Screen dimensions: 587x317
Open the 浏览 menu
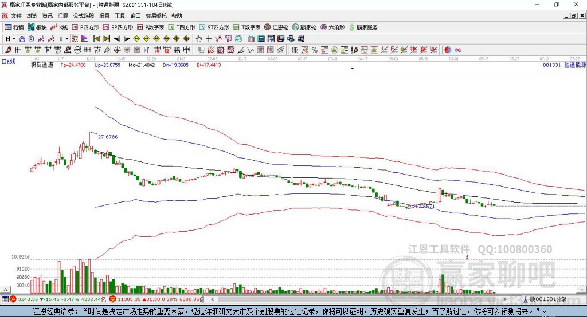tap(32, 15)
